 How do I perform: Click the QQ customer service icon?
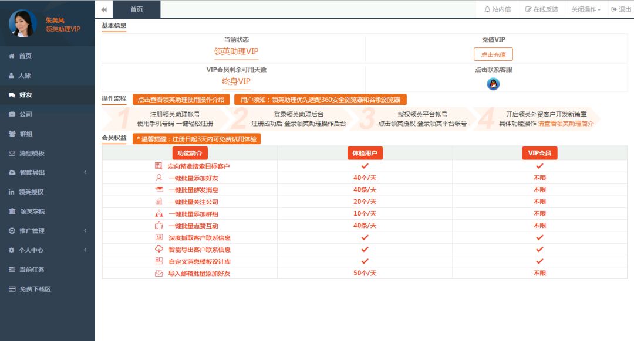tap(493, 84)
